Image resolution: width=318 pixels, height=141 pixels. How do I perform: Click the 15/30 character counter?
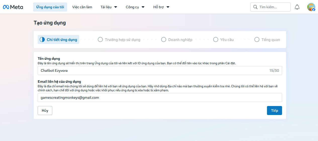click(274, 70)
